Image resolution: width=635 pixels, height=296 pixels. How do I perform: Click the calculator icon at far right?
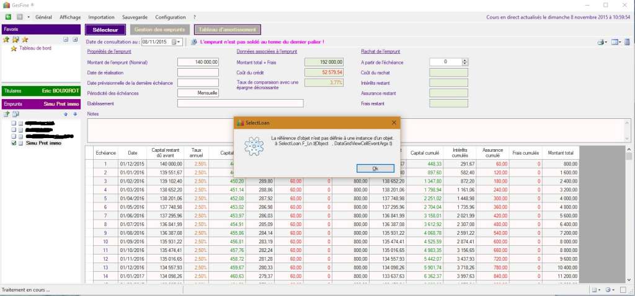click(x=628, y=42)
